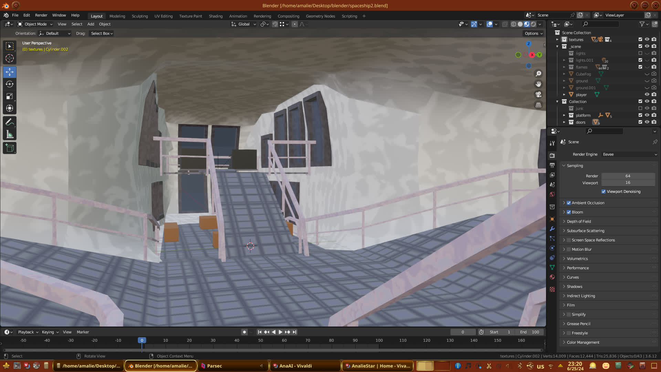Expand the Volumetrics panel
The width and height of the screenshot is (661, 372).
577,259
